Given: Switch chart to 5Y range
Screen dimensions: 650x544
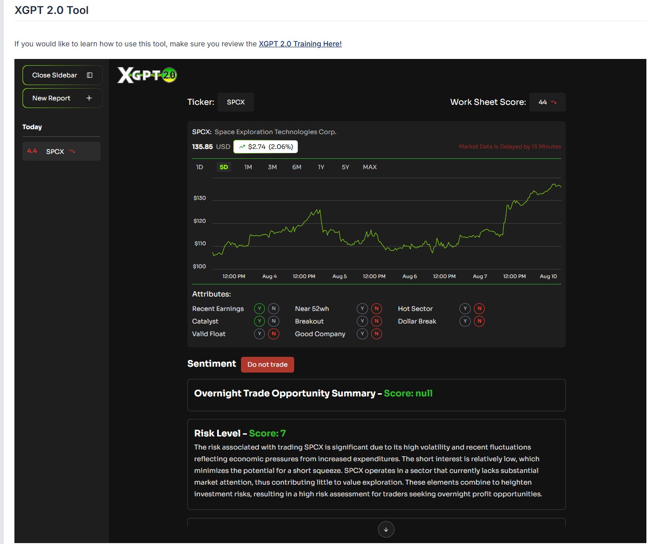Looking at the screenshot, I should click(x=345, y=167).
